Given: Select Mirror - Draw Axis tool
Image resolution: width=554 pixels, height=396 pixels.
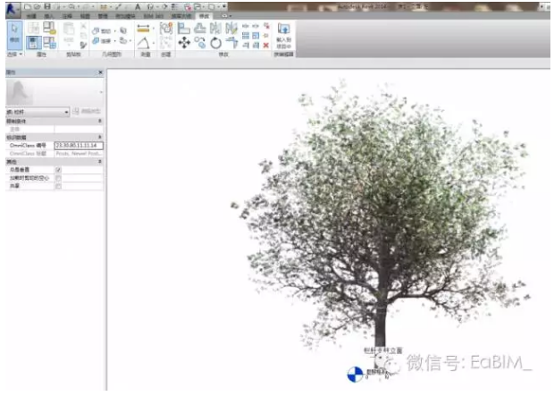Looking at the screenshot, I should click(x=231, y=29).
